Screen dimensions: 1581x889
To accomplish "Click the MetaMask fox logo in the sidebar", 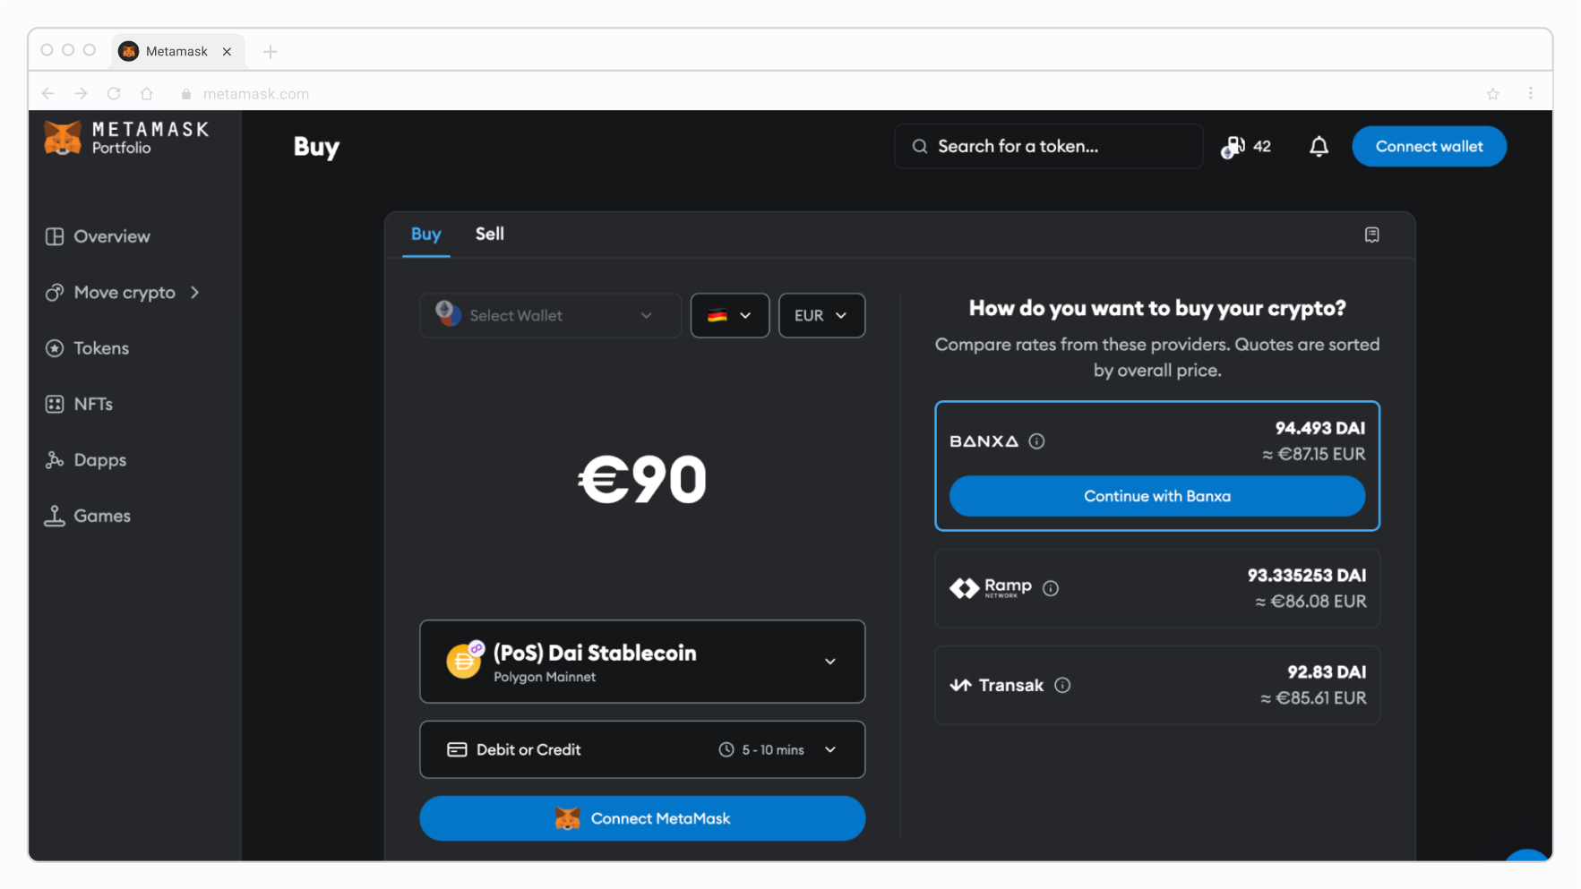I will tap(63, 138).
